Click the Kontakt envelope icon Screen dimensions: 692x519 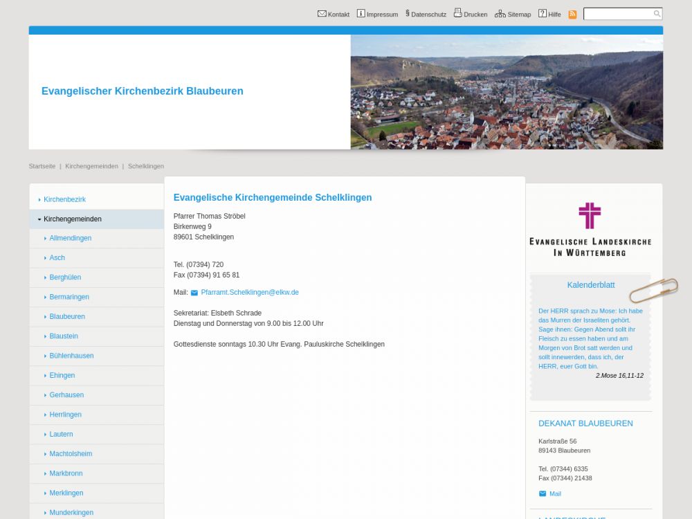[x=322, y=13]
